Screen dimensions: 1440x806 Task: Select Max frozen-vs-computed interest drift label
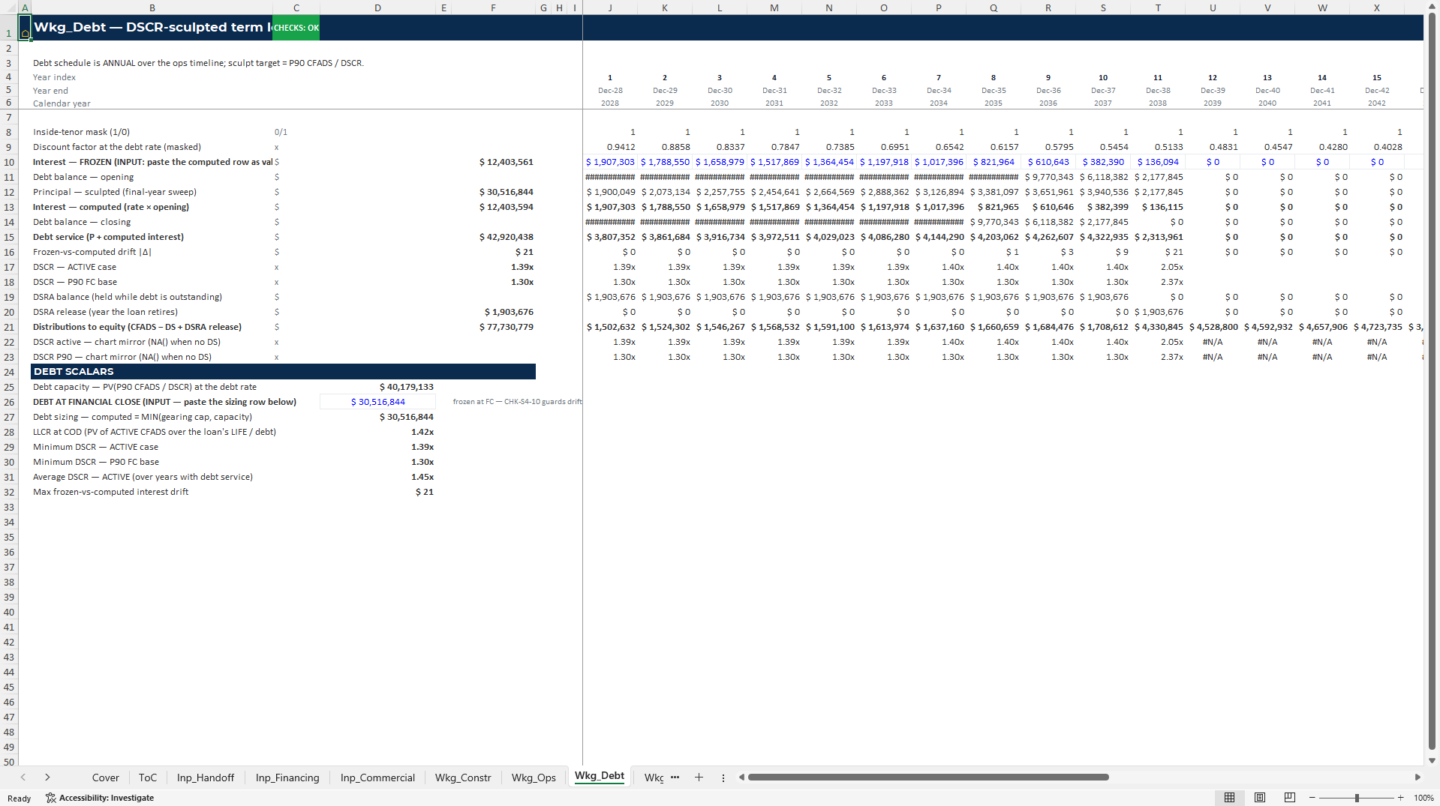point(110,492)
